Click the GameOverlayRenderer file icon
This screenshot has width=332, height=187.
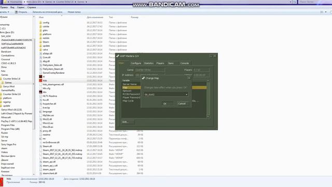tap(40, 73)
